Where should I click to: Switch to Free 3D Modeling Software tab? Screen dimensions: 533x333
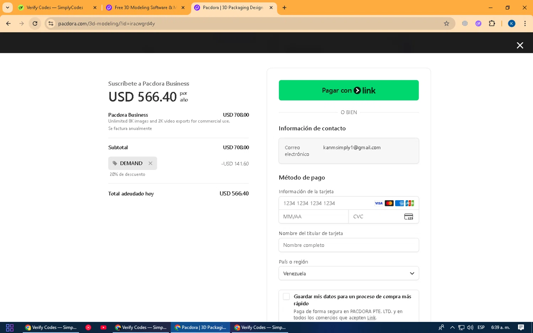pos(146,7)
